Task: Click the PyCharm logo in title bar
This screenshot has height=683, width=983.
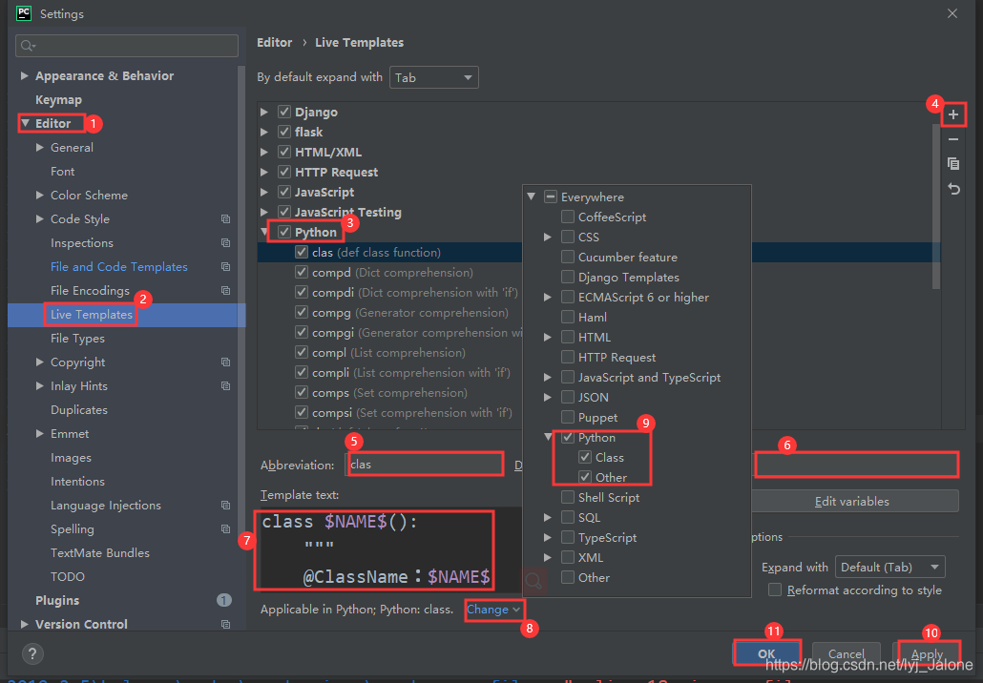Action: [x=23, y=13]
